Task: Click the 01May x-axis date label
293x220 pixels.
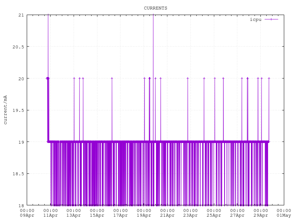Action: 284,216
